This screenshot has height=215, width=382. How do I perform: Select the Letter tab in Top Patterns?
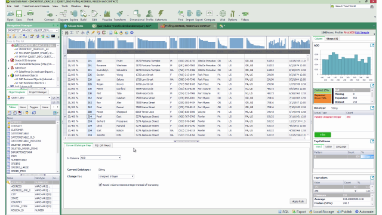329,146
